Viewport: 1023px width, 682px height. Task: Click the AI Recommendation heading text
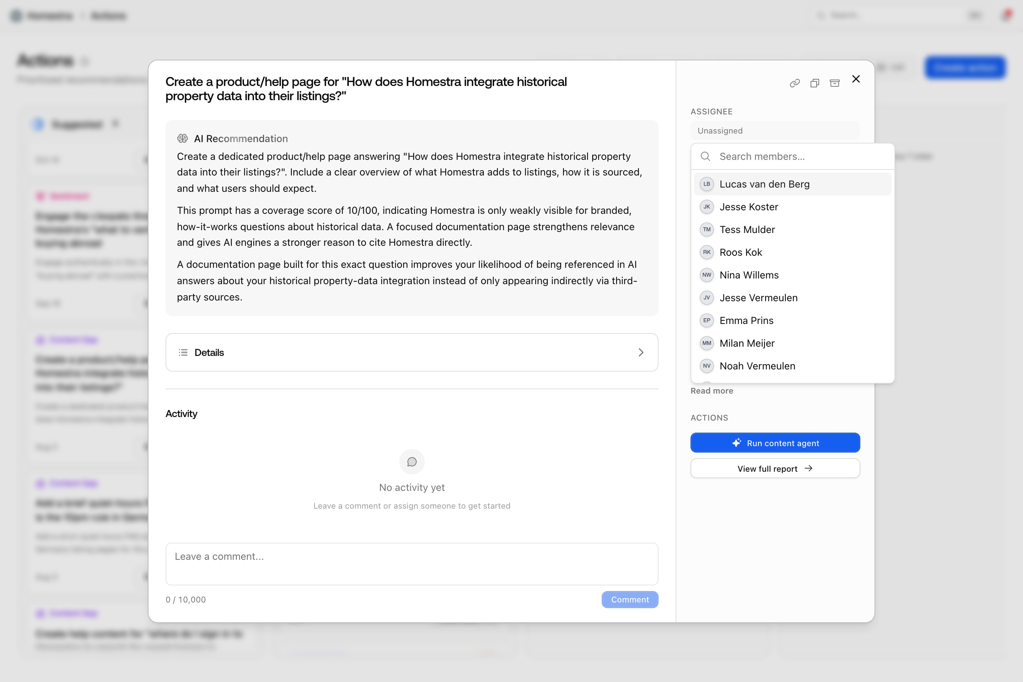240,138
